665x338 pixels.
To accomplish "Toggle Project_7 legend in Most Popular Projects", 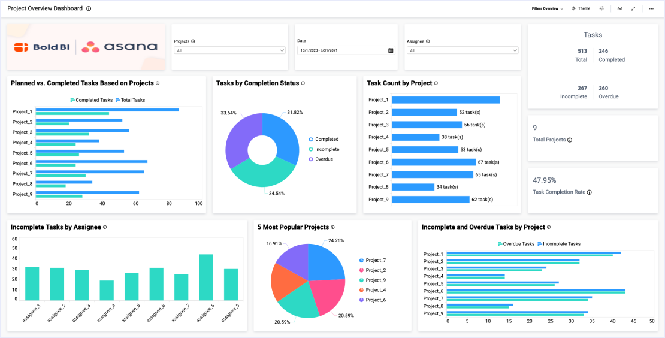I will tap(376, 260).
